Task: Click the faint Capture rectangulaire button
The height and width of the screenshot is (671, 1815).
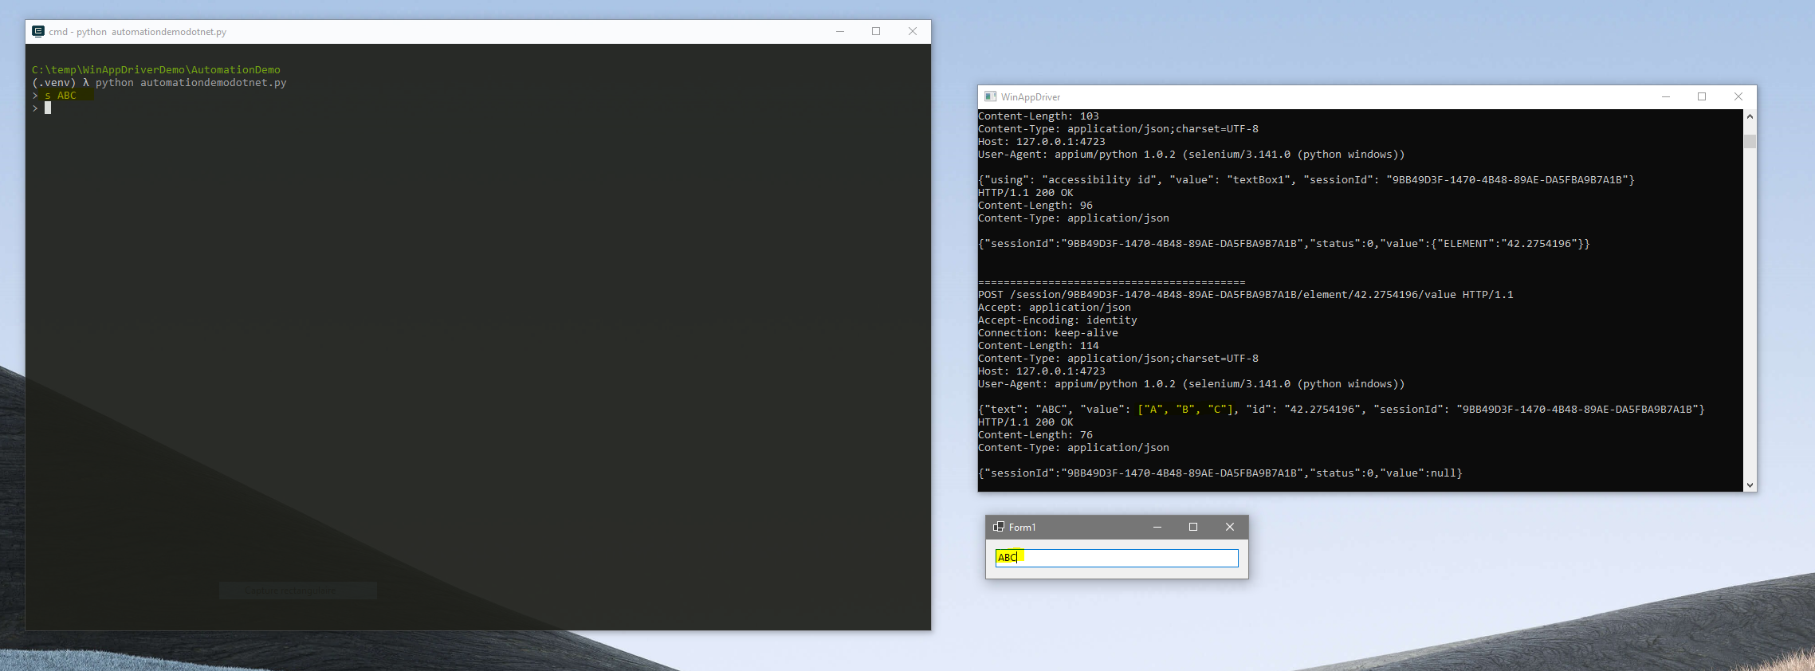Action: (297, 591)
